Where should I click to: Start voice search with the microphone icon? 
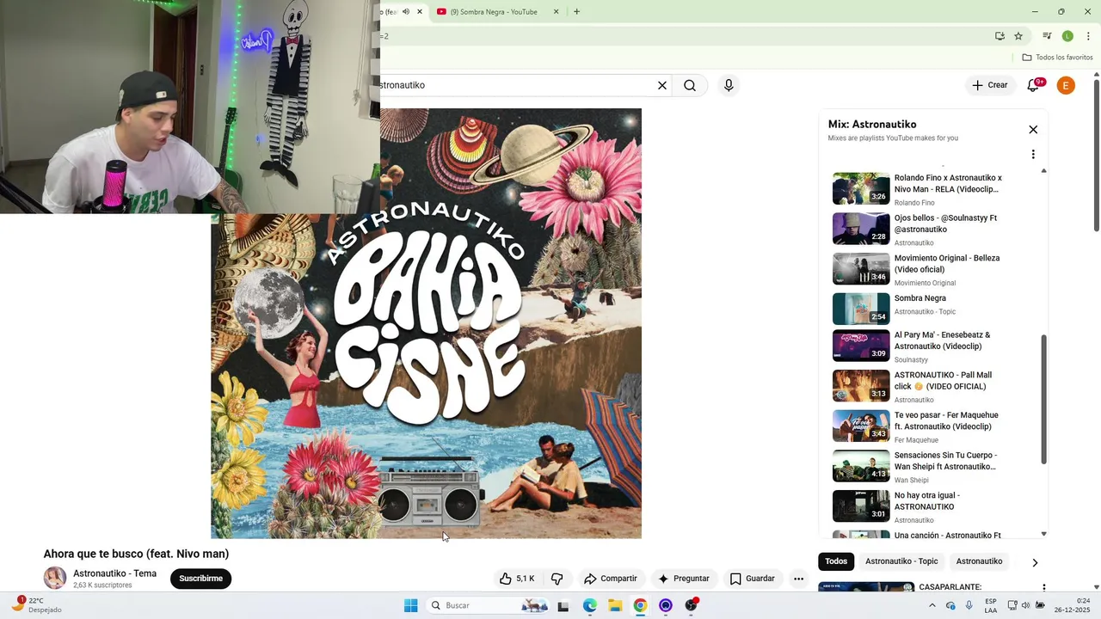pyautogui.click(x=729, y=85)
